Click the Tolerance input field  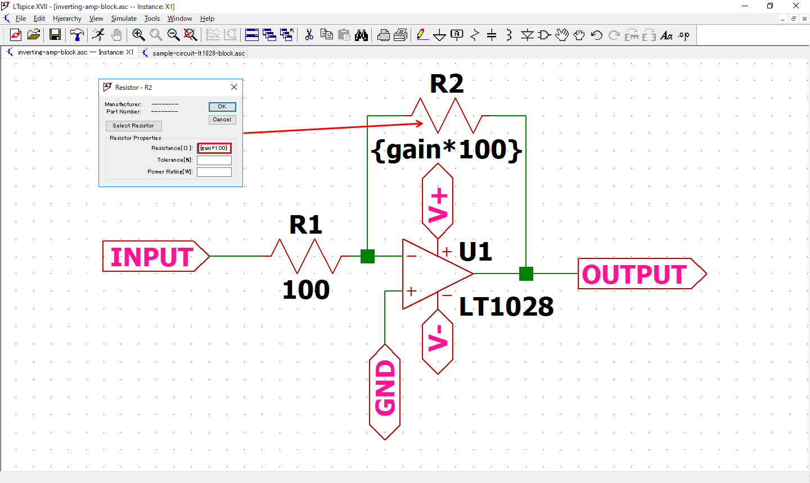[x=214, y=160]
